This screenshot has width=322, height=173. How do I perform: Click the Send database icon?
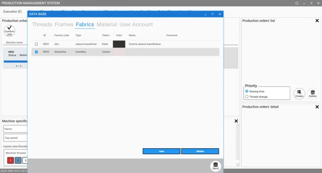click(215, 166)
